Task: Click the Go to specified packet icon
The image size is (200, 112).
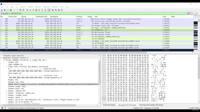Action: coord(36,10)
